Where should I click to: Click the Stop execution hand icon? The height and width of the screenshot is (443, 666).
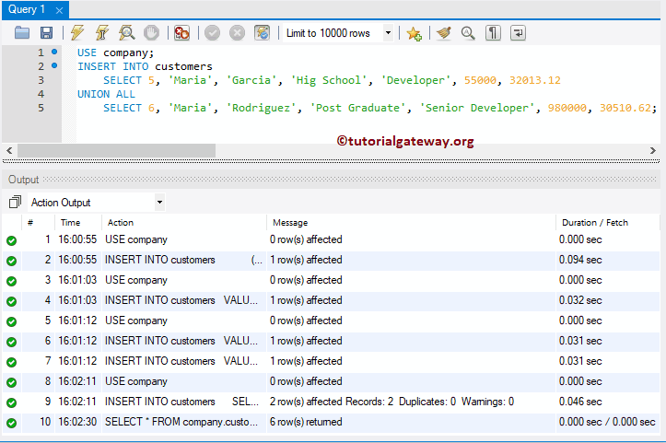click(x=151, y=33)
